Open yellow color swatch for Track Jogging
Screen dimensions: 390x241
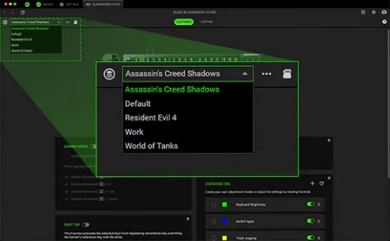[x=224, y=238]
